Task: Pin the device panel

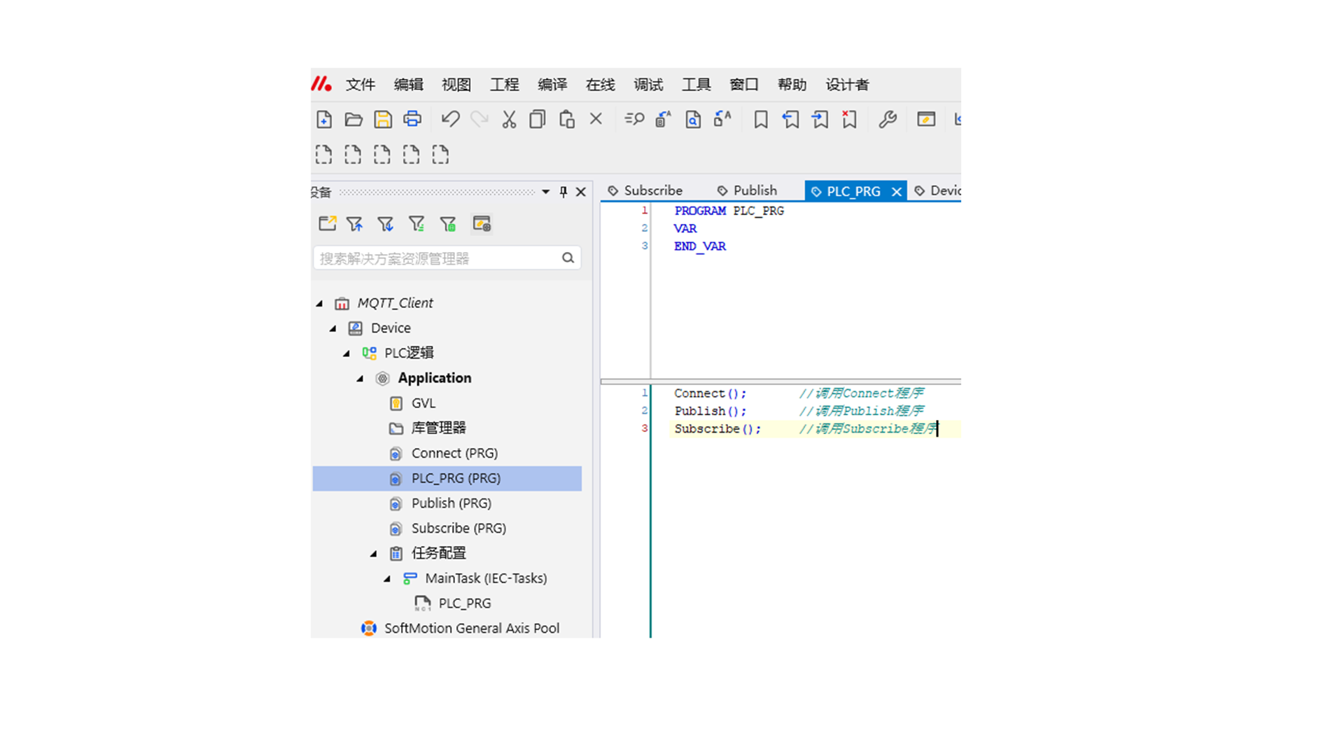Action: 563,192
